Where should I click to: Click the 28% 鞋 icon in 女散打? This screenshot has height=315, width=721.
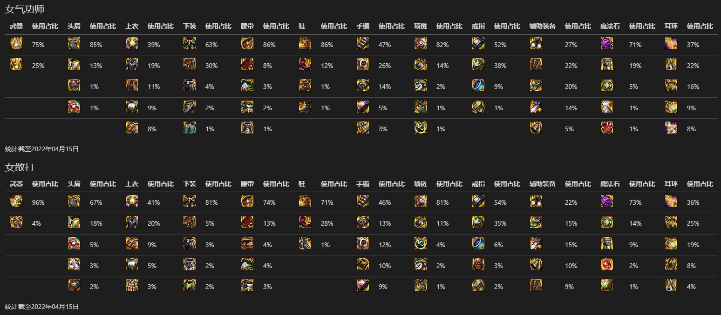[305, 223]
